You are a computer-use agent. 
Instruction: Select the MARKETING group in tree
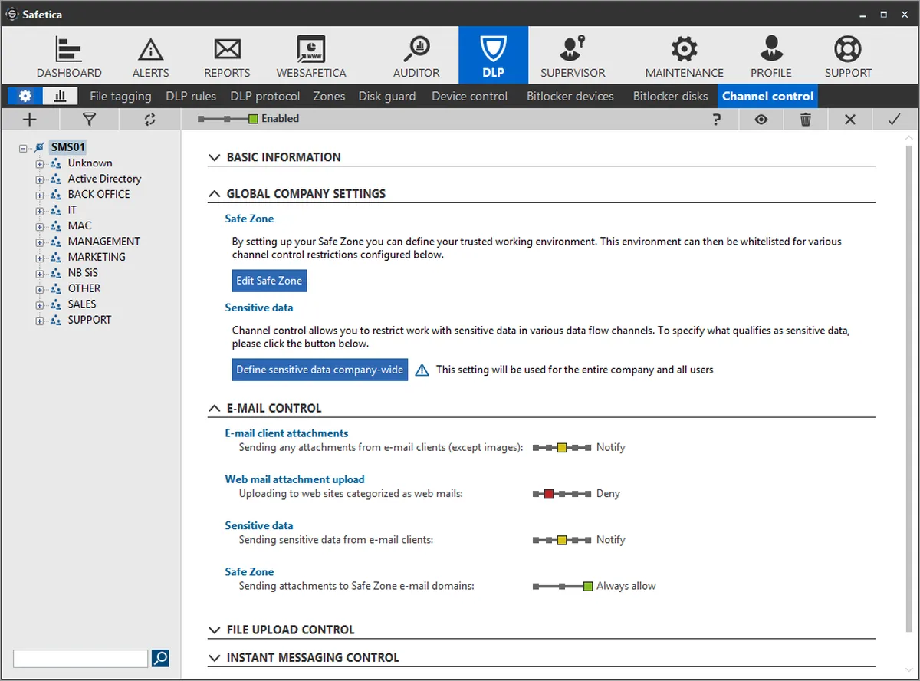coord(97,257)
